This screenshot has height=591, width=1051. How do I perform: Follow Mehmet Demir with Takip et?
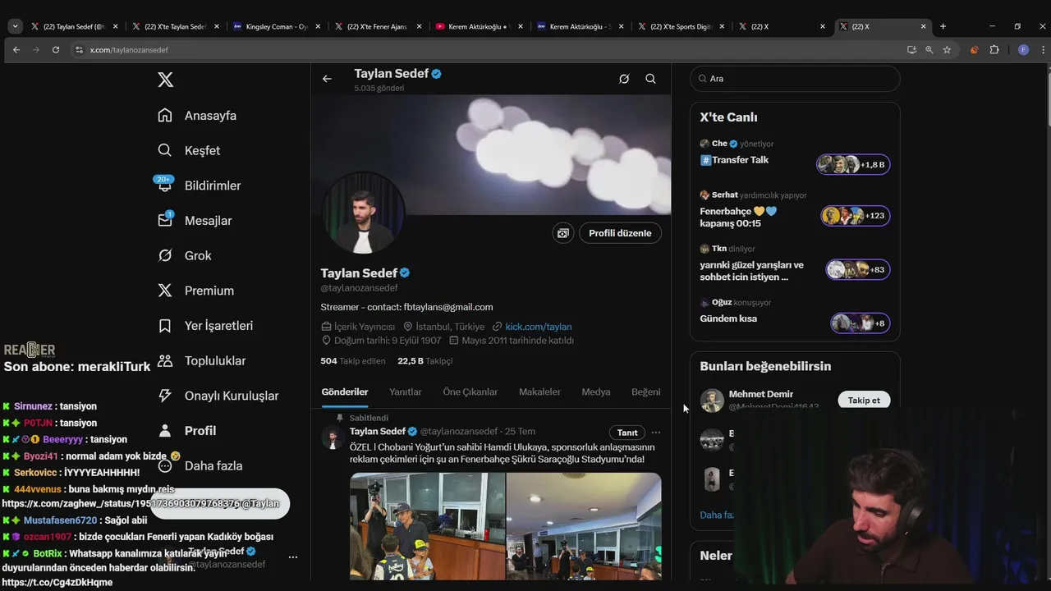(864, 400)
